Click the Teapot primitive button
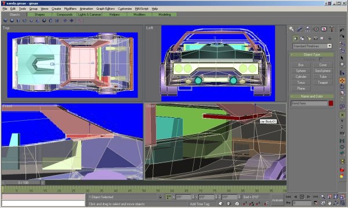This screenshot has width=348, height=208. click(323, 83)
